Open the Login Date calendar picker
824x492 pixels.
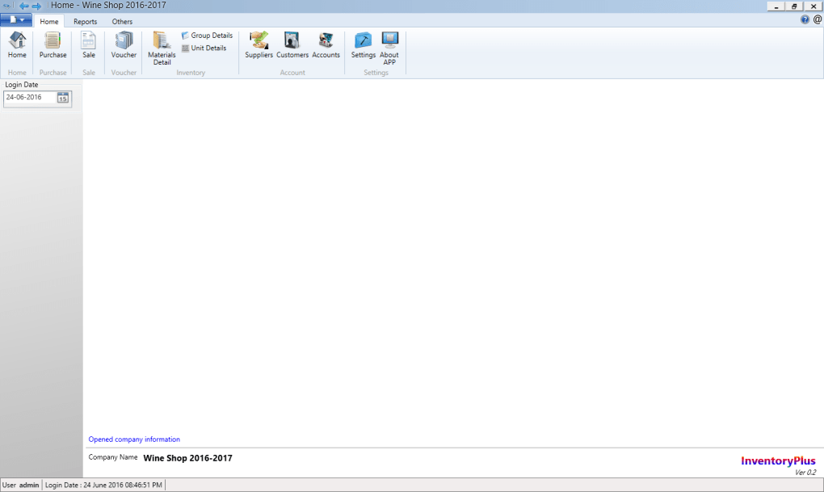pyautogui.click(x=63, y=98)
